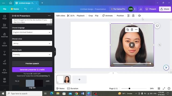Select the Text tool in sidebar
Image resolution: width=172 pixels, height=96 pixels.
coord(5,53)
